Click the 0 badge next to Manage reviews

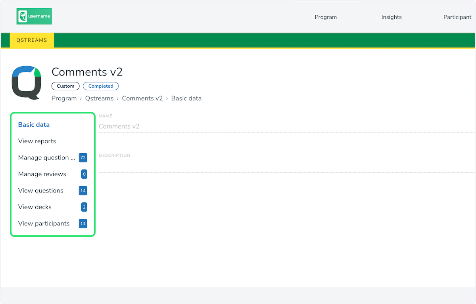84,174
